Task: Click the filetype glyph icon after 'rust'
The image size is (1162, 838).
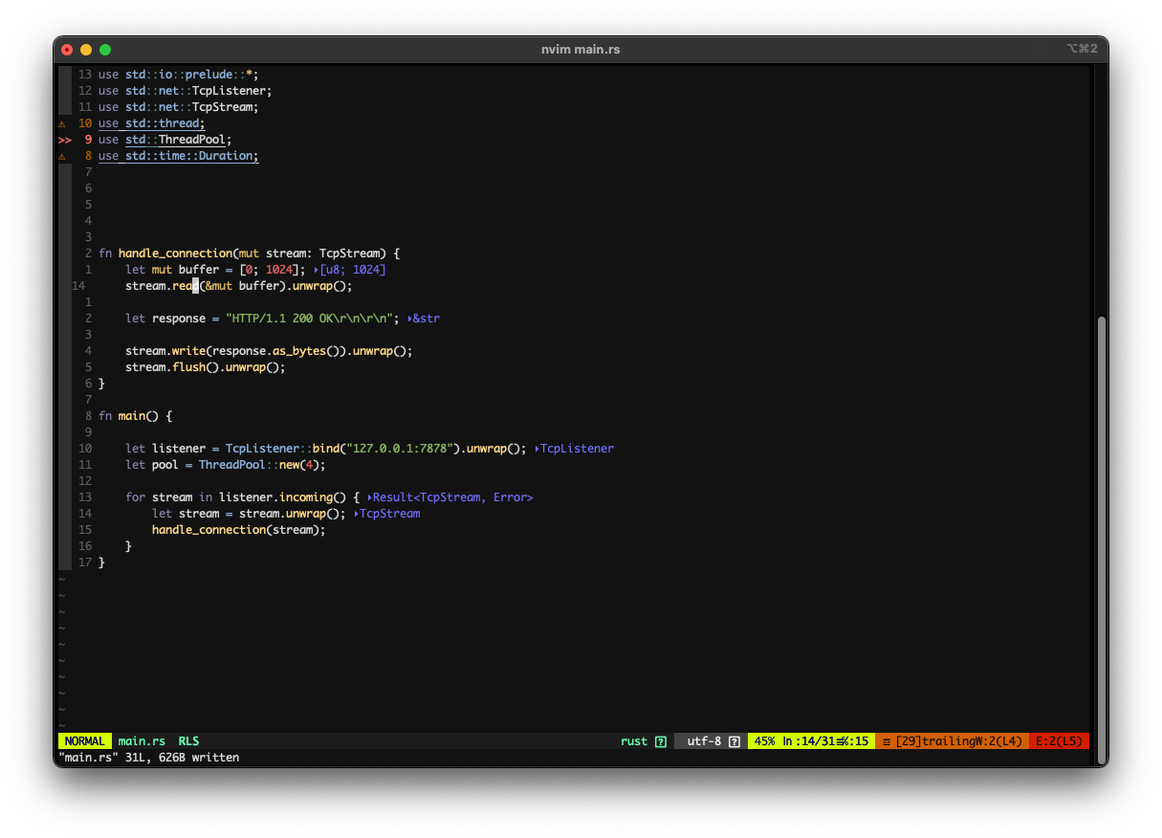Action: coord(660,741)
